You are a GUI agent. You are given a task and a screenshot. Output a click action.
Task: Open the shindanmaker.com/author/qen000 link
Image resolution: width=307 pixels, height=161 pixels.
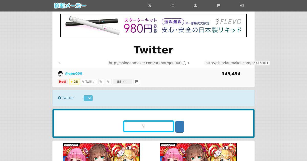pyautogui.click(x=145, y=63)
